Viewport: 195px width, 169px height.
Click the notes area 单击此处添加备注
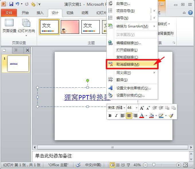(x=111, y=156)
